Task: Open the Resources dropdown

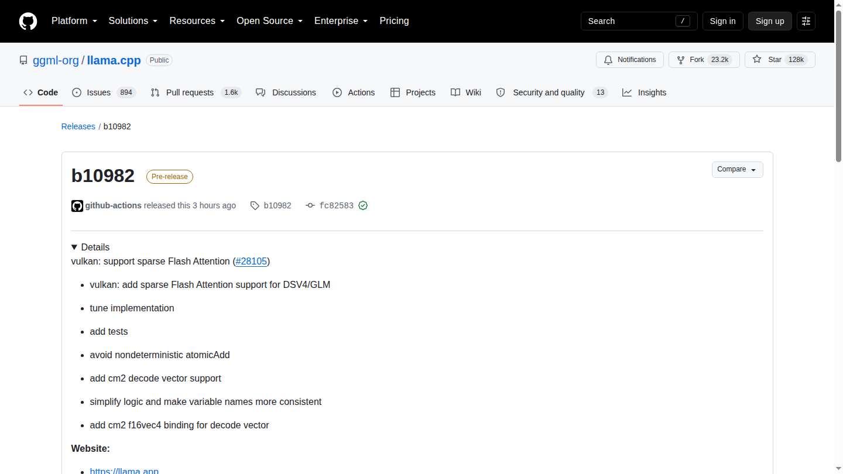Action: [x=197, y=20]
